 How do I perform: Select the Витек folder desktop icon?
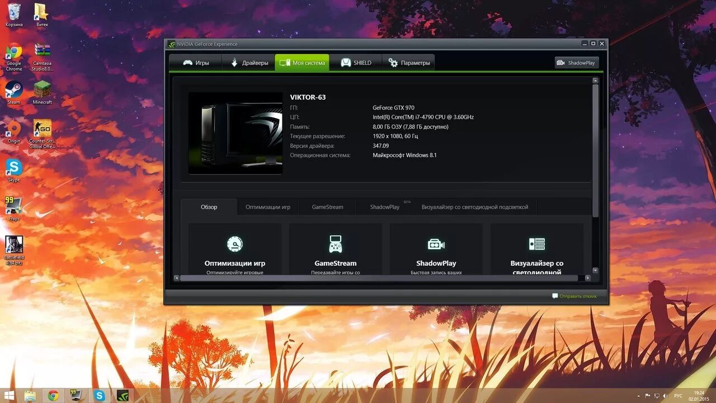[42, 15]
